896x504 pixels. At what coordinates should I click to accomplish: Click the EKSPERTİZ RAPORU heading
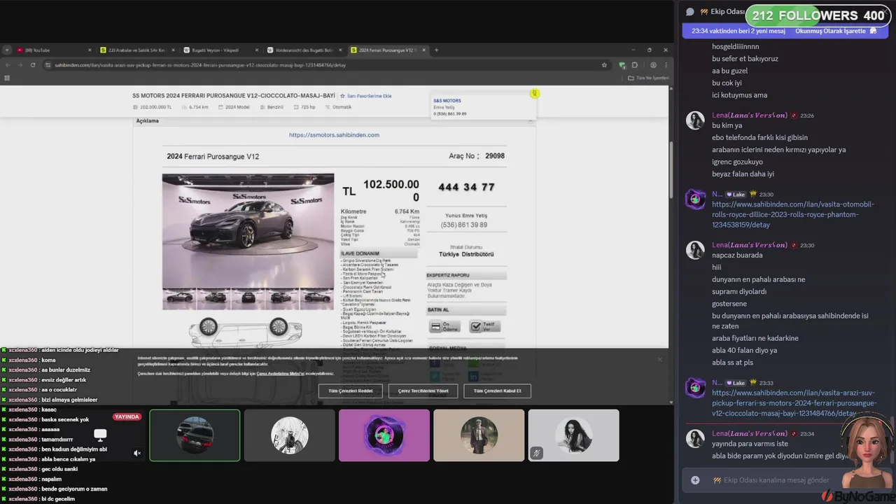point(448,275)
